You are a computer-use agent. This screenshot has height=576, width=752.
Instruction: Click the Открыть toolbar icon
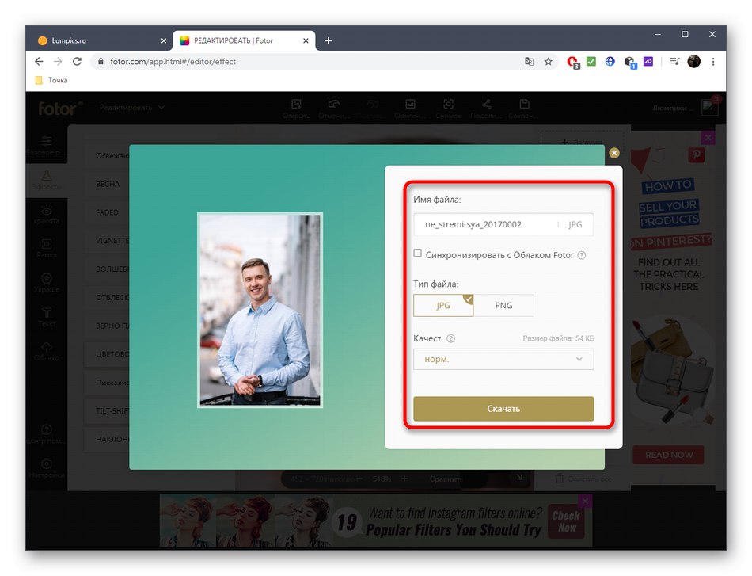(x=296, y=109)
